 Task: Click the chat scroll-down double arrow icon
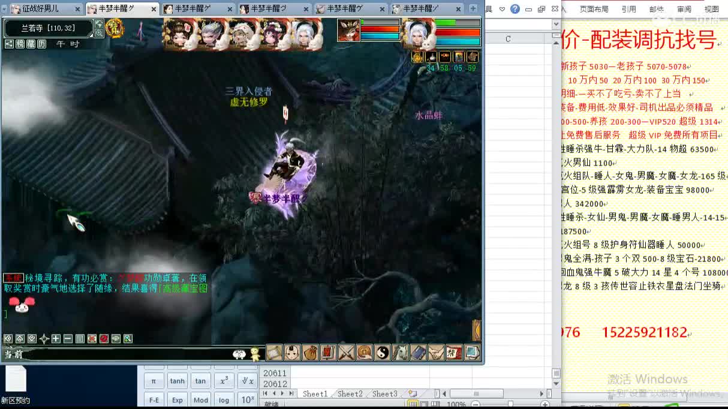[x=32, y=339]
